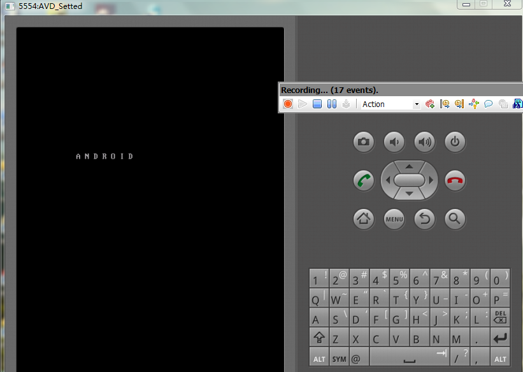The height and width of the screenshot is (372, 523).
Task: Click the comma key on the keyboard
Action: point(480,357)
